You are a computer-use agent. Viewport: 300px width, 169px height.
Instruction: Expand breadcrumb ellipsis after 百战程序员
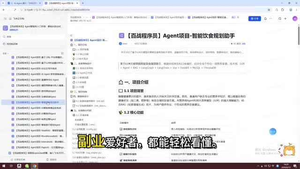(87, 17)
